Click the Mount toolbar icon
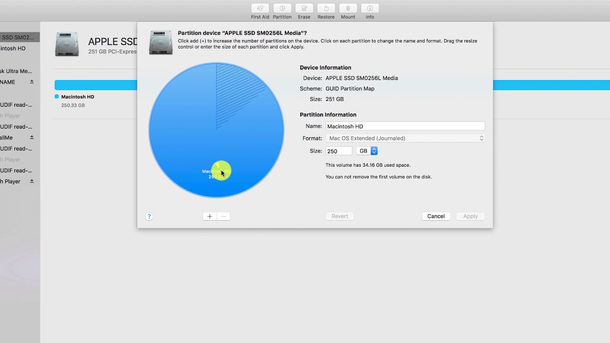The image size is (610, 343). [x=348, y=9]
